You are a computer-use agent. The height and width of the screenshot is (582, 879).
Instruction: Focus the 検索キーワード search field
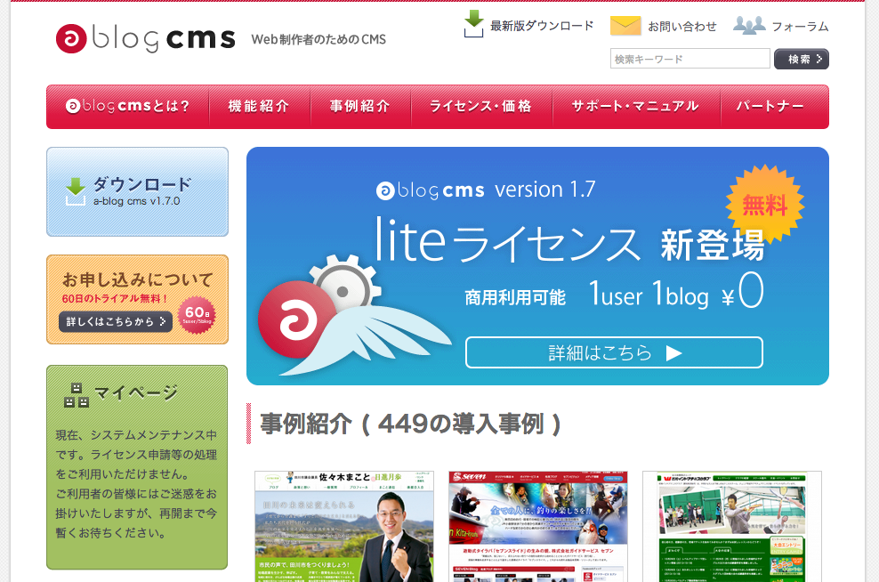point(689,59)
